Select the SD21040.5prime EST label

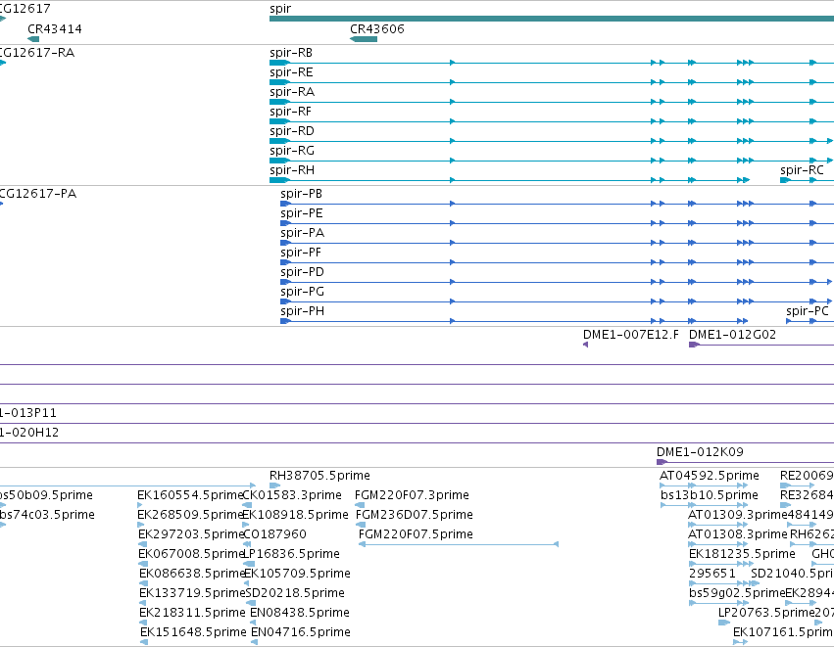792,574
